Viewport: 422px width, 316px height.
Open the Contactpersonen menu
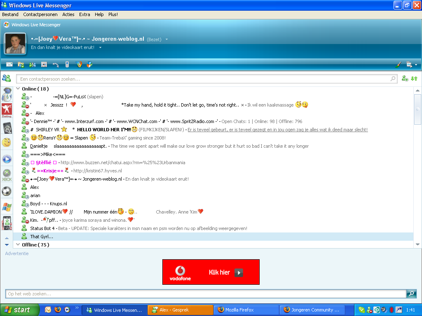coord(40,14)
